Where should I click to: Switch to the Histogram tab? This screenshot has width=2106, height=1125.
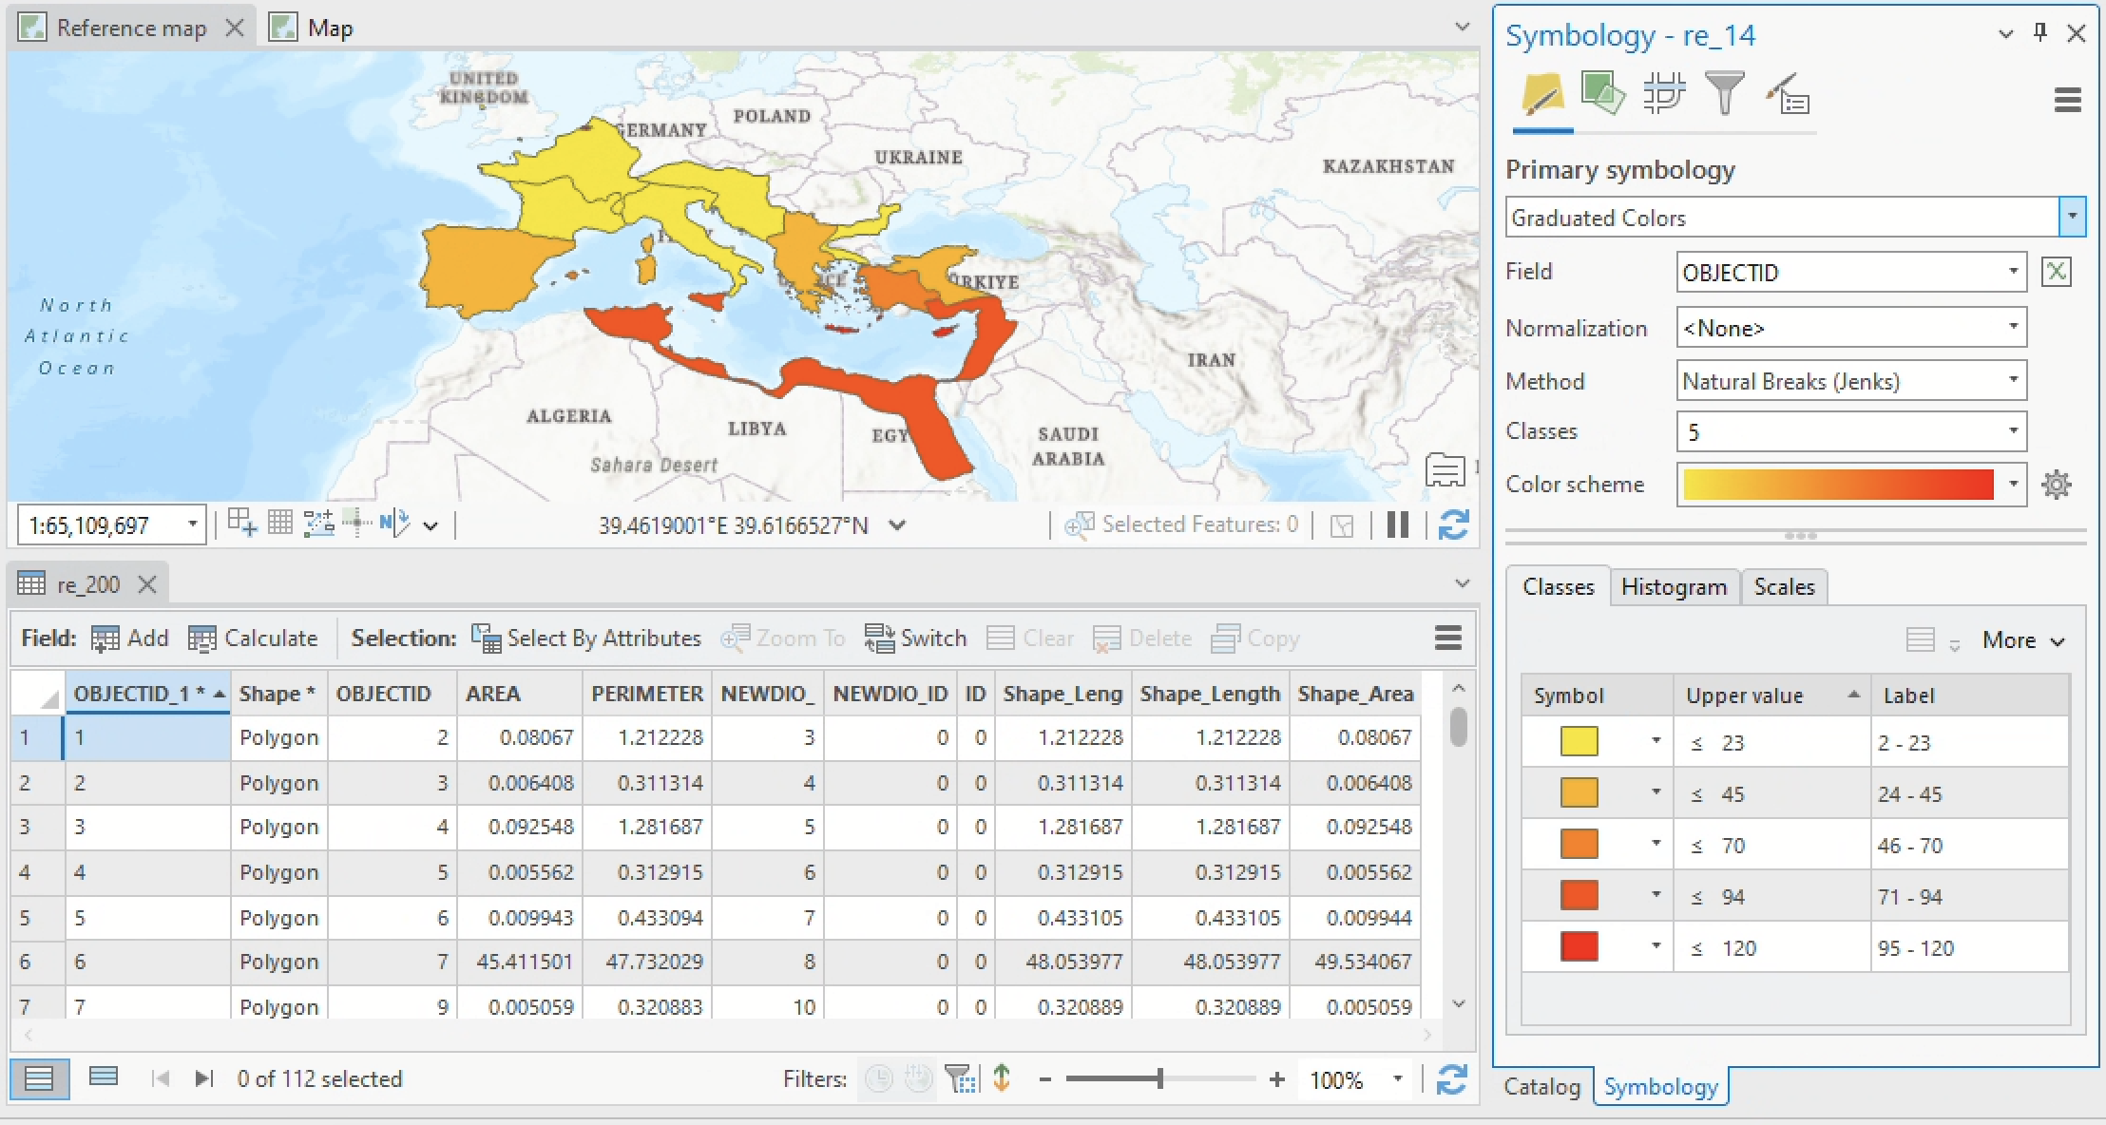click(1674, 587)
